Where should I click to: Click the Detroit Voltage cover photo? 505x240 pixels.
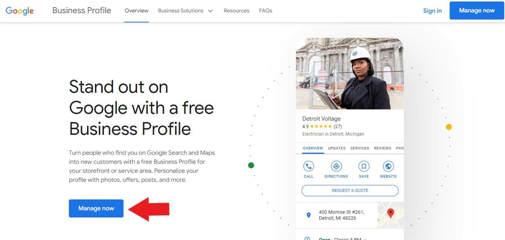[349, 74]
